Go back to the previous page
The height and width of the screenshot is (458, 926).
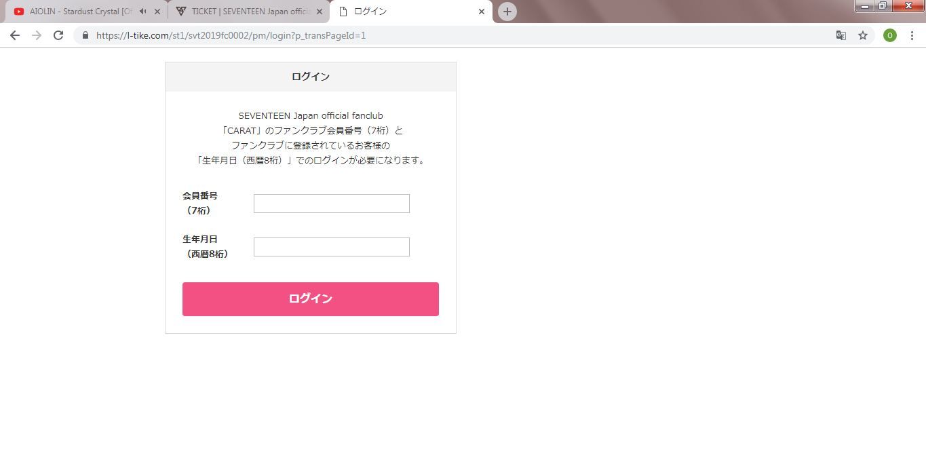[x=14, y=35]
